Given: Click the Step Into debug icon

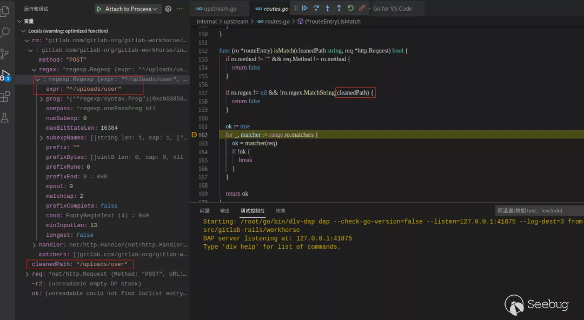Looking at the screenshot, I should pos(328,9).
